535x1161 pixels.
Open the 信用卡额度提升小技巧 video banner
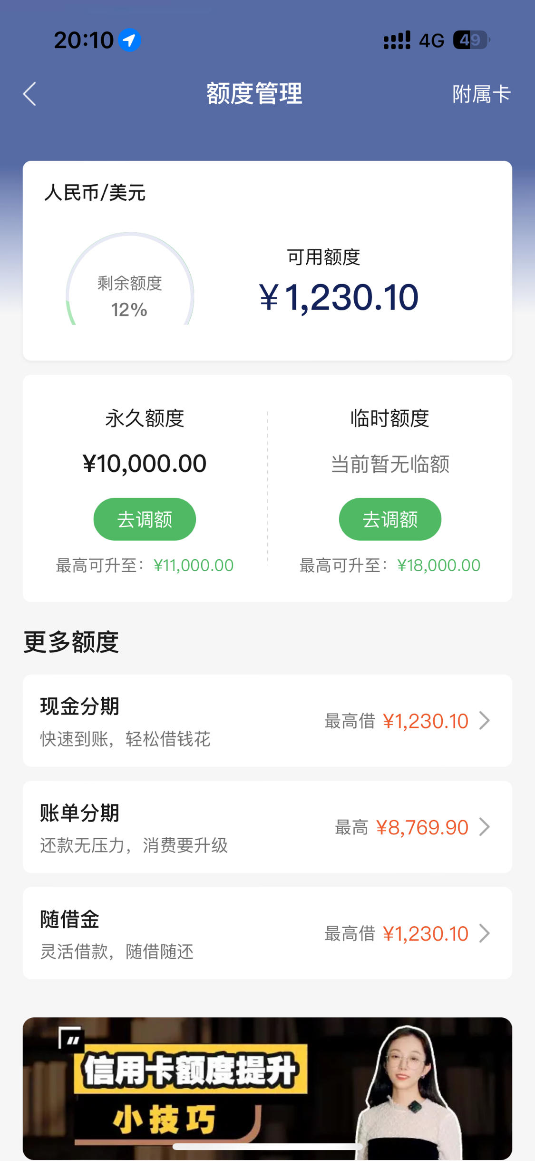[267, 1089]
